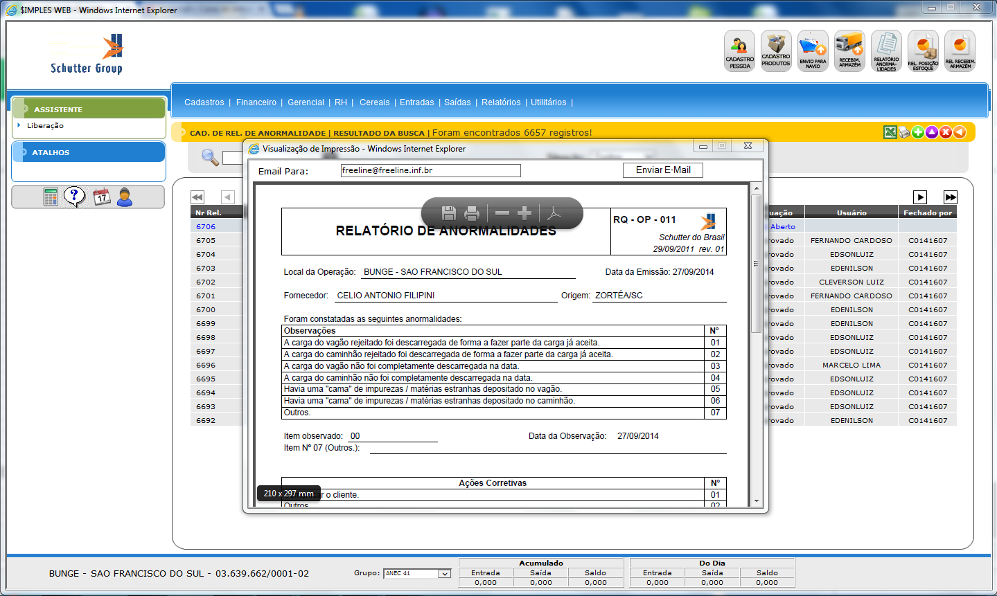This screenshot has width=997, height=596.
Task: Click the Recebim. Armazém truck icon
Action: coord(849,51)
